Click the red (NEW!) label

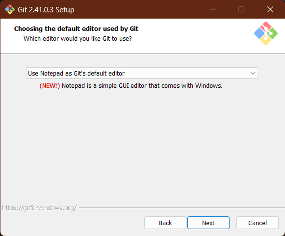pos(50,86)
